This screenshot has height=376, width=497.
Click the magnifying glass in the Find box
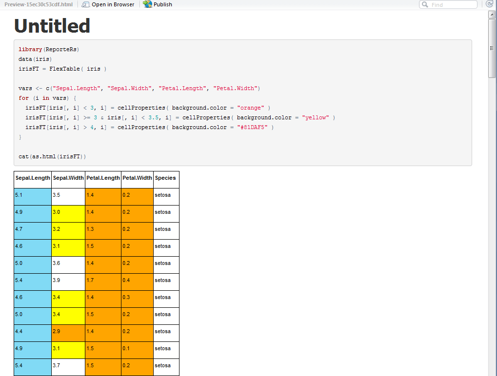click(x=426, y=4)
